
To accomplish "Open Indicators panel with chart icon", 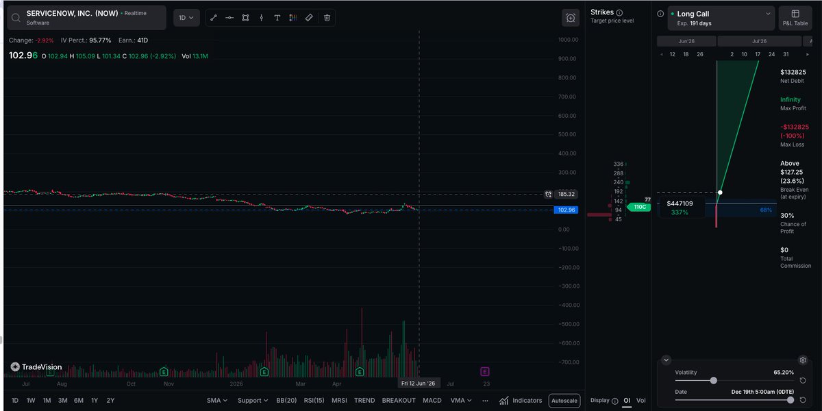I will [521, 400].
